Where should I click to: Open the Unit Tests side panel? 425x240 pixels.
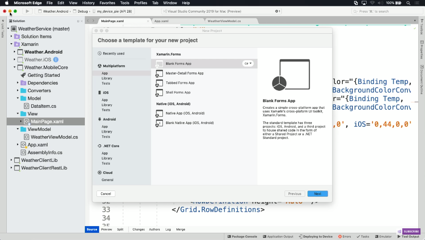pos(3,28)
